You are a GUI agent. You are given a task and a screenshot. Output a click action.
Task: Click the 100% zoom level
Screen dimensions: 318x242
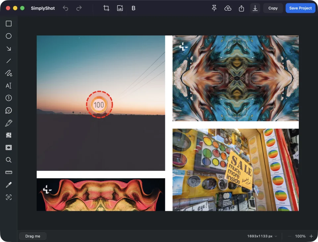pyautogui.click(x=300, y=236)
